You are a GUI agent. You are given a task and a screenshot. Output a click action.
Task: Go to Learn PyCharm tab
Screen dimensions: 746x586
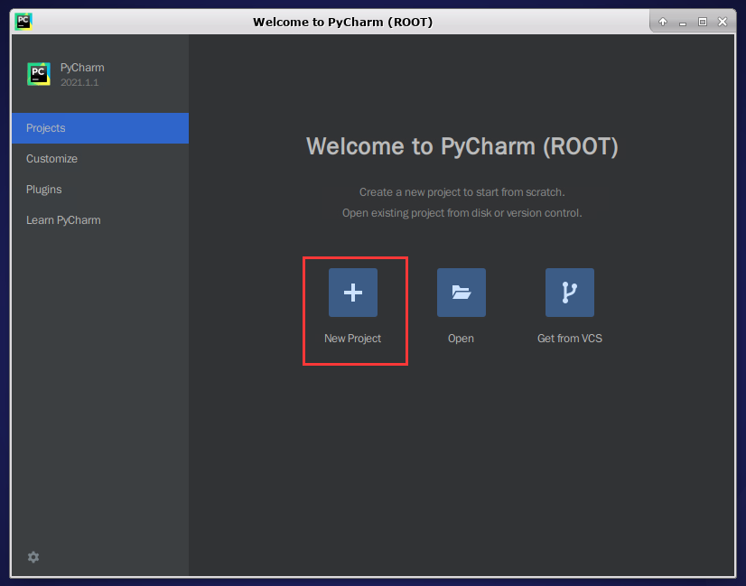point(100,219)
